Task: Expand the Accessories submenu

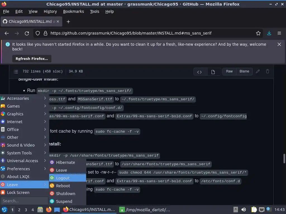Action: pyautogui.click(x=25, y=98)
